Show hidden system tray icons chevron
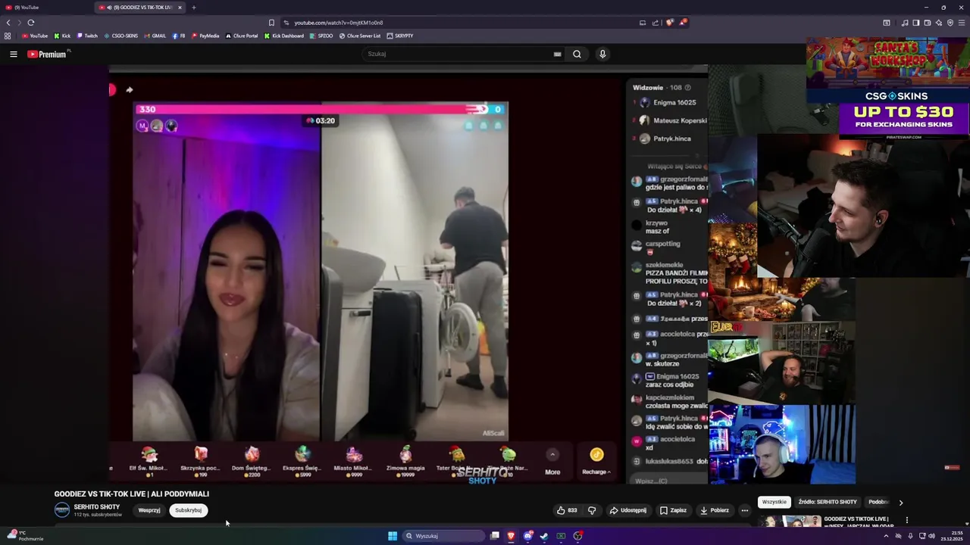Image resolution: width=970 pixels, height=545 pixels. (x=886, y=536)
